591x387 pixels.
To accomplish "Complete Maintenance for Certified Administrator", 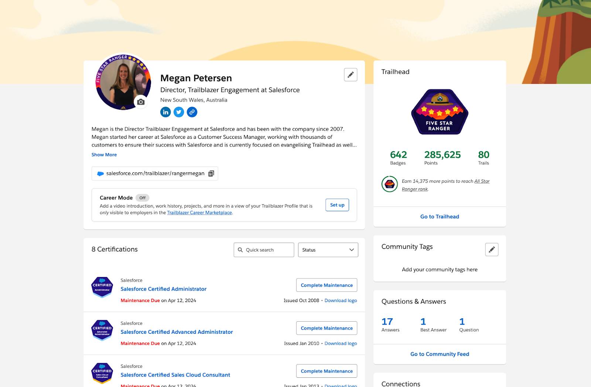I will [326, 285].
